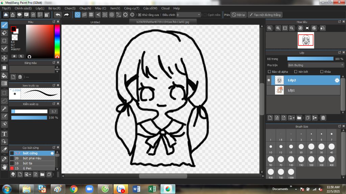Click the Đặt lại reset button

click(x=239, y=15)
